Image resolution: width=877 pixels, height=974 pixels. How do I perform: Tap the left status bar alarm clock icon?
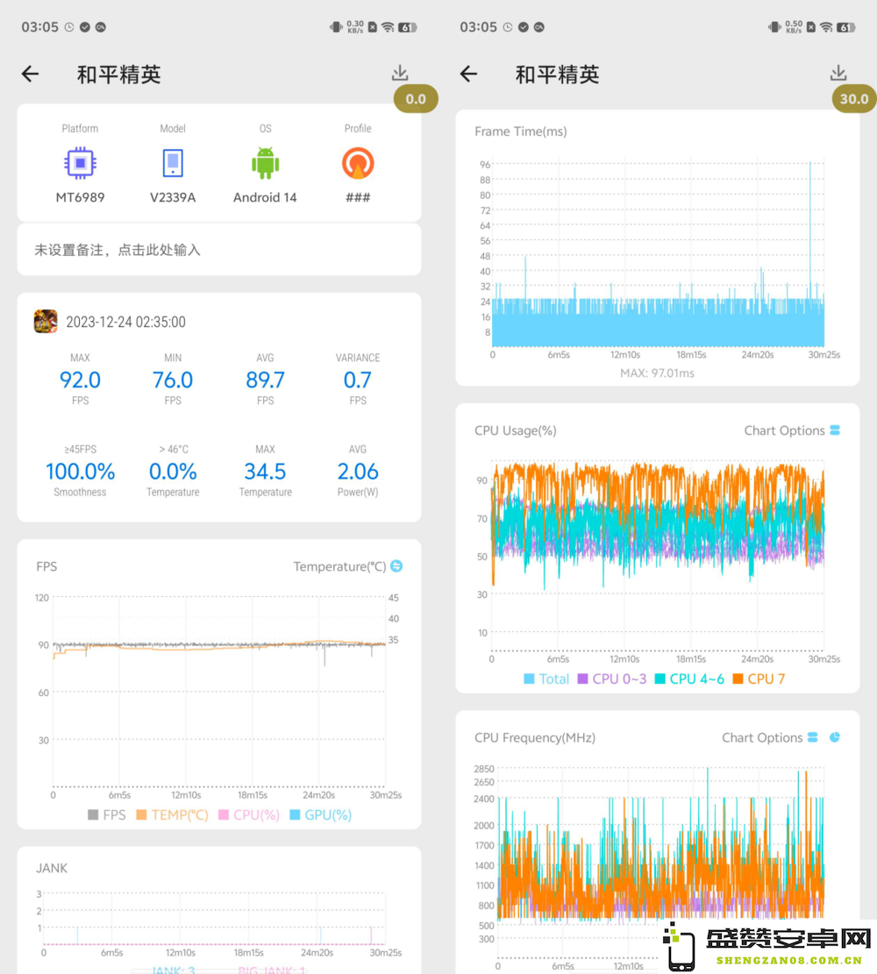[69, 27]
